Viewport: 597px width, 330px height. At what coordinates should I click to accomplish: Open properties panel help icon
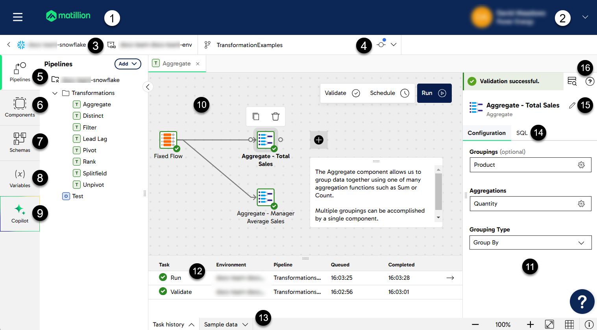[590, 81]
